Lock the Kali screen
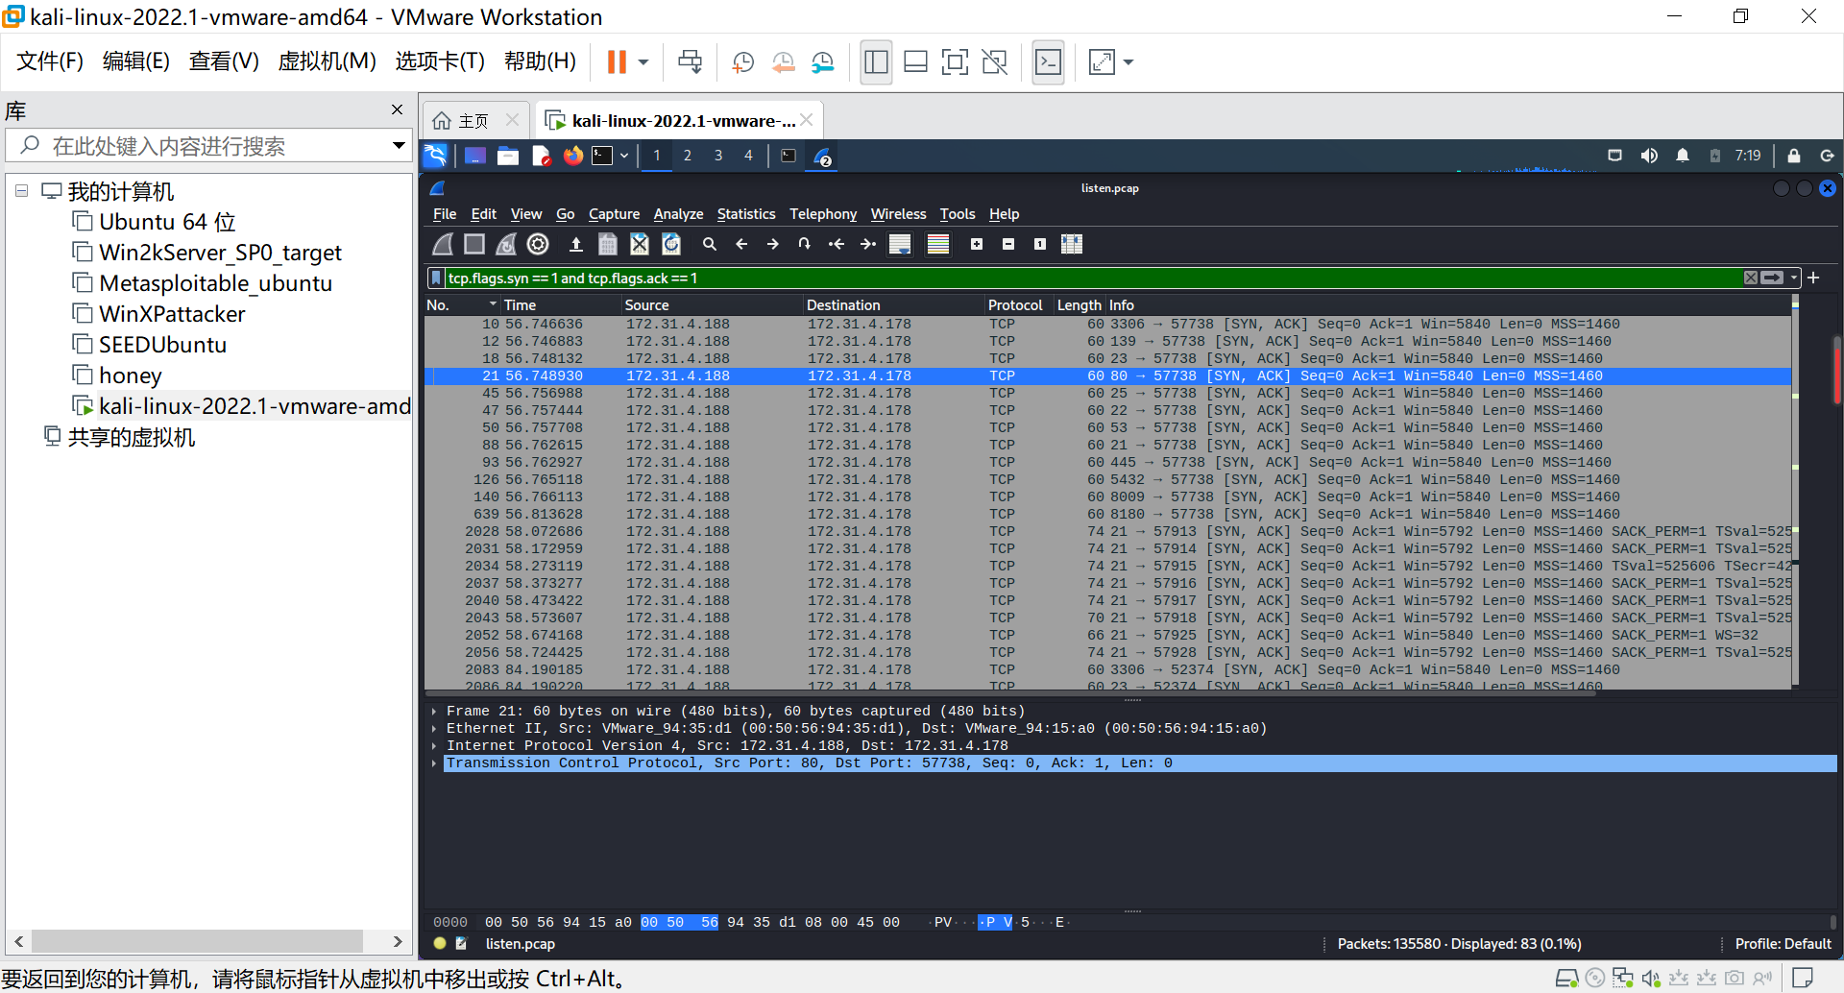The height and width of the screenshot is (993, 1844). tap(1793, 156)
